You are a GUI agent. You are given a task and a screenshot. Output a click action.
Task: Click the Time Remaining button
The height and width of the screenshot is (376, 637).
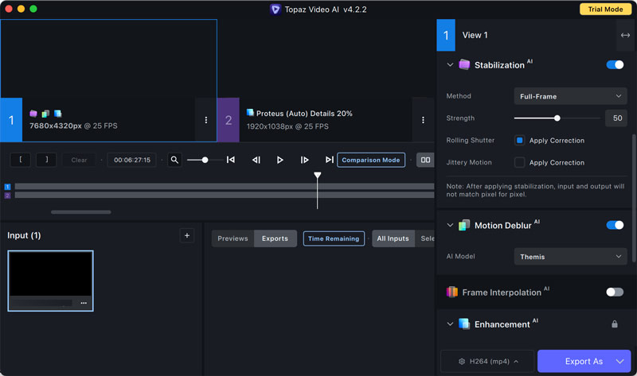point(334,238)
